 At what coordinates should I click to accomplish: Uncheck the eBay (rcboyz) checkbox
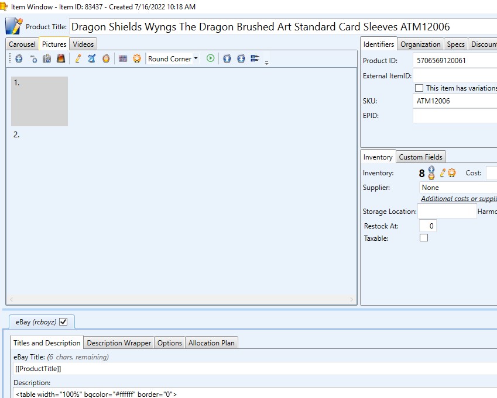63,321
